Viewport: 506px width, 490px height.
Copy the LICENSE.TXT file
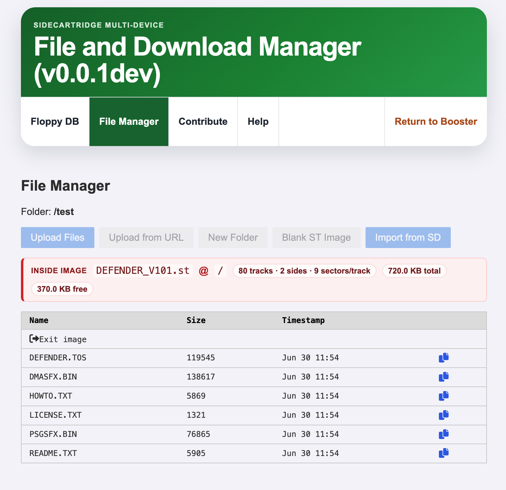coord(444,415)
